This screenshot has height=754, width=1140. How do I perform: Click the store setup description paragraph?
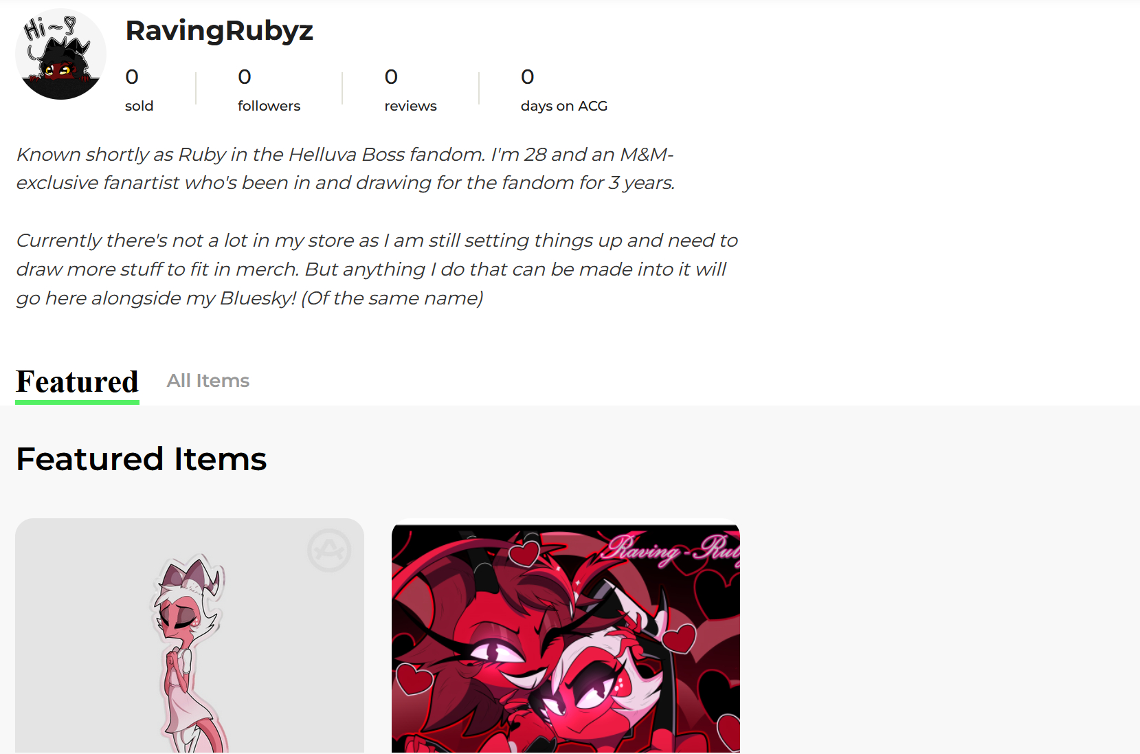click(377, 269)
